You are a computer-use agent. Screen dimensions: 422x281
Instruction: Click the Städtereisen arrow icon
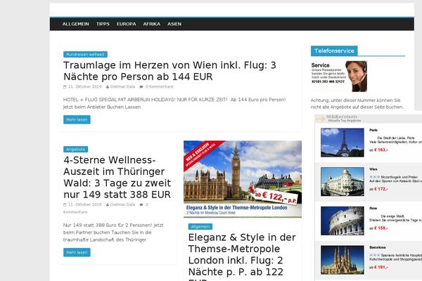pos(320,118)
